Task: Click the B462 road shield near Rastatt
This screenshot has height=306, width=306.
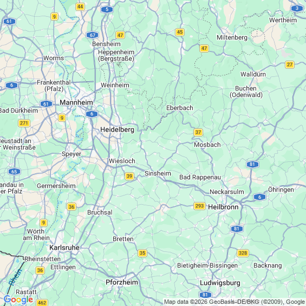Action: [42, 303]
